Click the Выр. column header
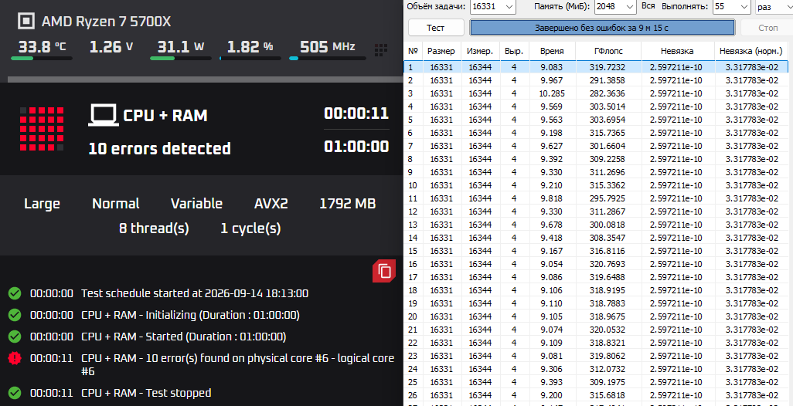The width and height of the screenshot is (793, 406). tap(514, 51)
